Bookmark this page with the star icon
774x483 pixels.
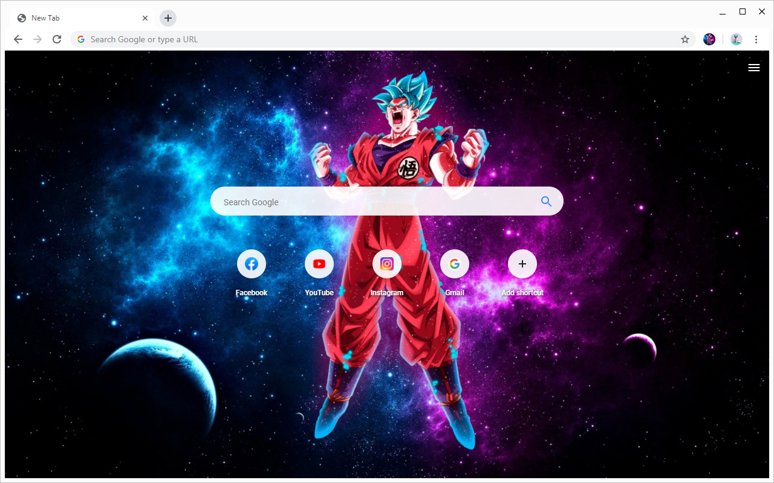pos(685,39)
